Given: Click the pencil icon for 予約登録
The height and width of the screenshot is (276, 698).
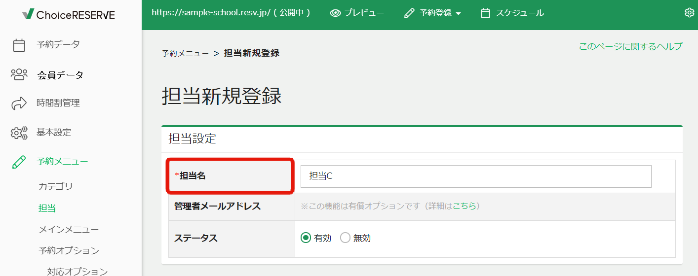Looking at the screenshot, I should click(x=409, y=13).
